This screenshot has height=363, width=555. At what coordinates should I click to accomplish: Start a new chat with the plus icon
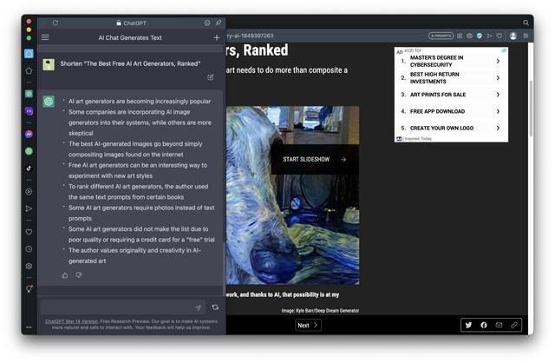[217, 37]
